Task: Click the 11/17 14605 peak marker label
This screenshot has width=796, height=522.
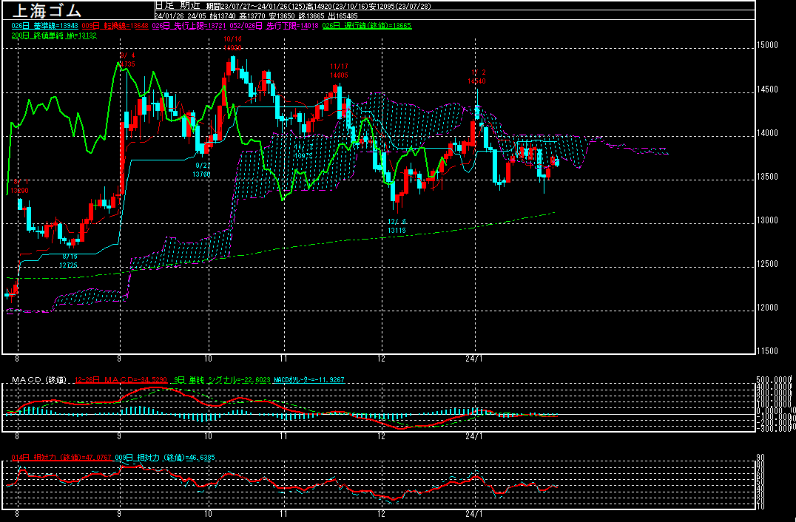Action: coord(339,70)
